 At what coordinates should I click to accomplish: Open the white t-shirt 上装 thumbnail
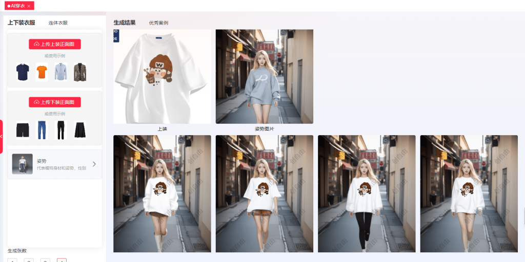(162, 76)
